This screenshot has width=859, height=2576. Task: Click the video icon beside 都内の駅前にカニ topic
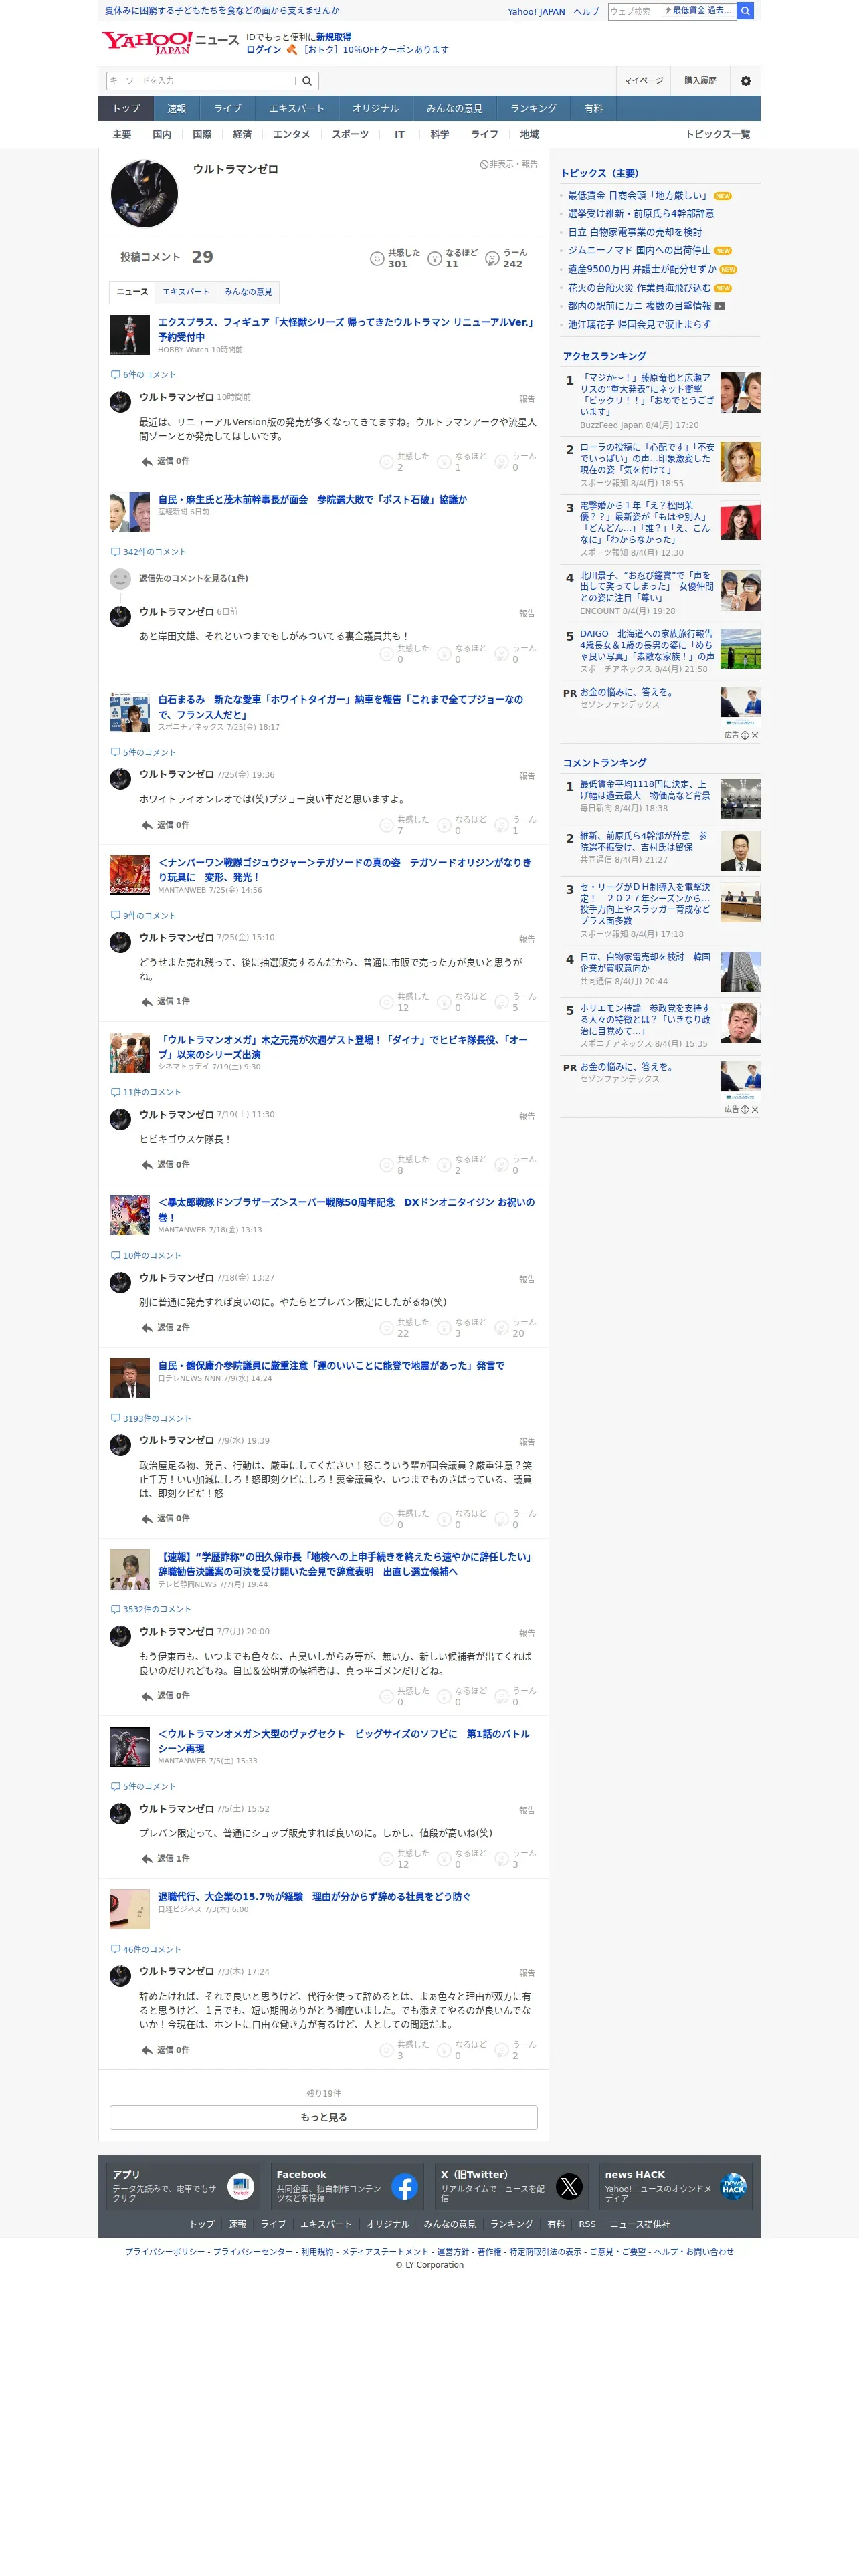(x=720, y=306)
